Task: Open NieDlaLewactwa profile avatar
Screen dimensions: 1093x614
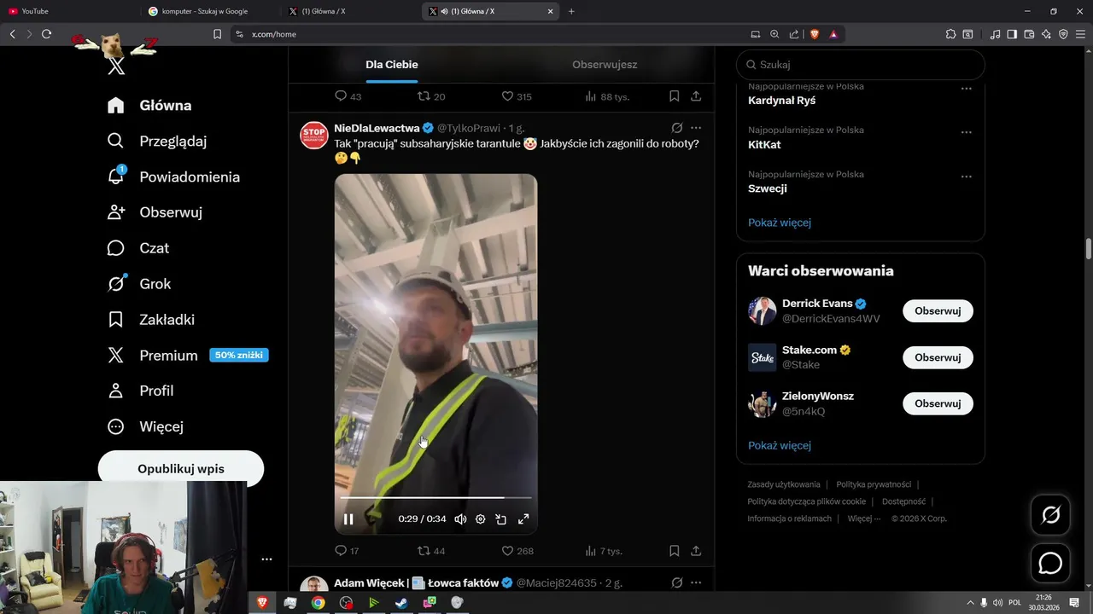Action: (314, 135)
